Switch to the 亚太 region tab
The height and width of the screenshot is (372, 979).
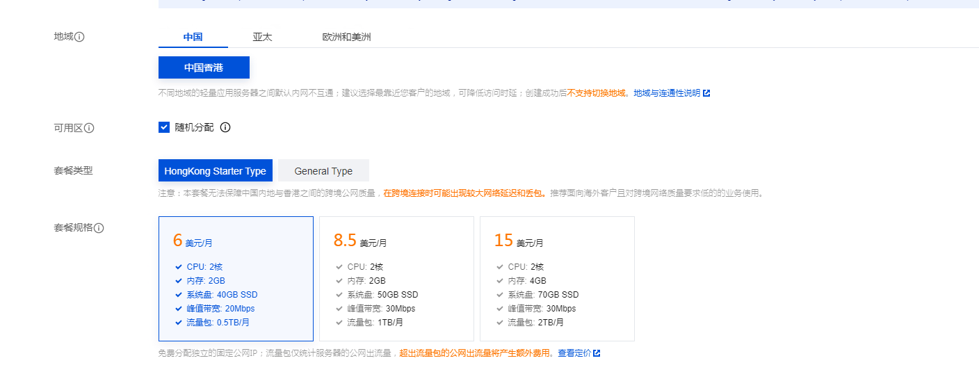tap(262, 37)
